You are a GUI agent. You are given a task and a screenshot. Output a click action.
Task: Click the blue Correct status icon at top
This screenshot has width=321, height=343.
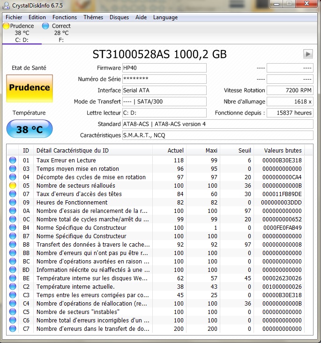coord(45,26)
